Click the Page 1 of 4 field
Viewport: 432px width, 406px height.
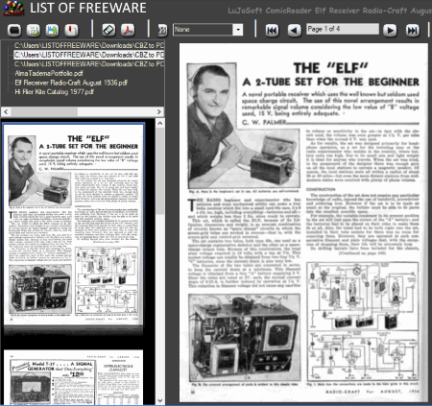pyautogui.click(x=343, y=29)
